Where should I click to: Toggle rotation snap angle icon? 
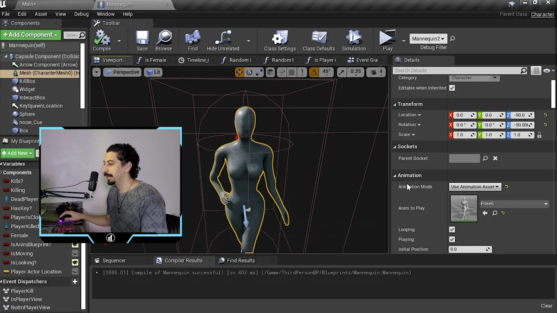pyautogui.click(x=314, y=72)
